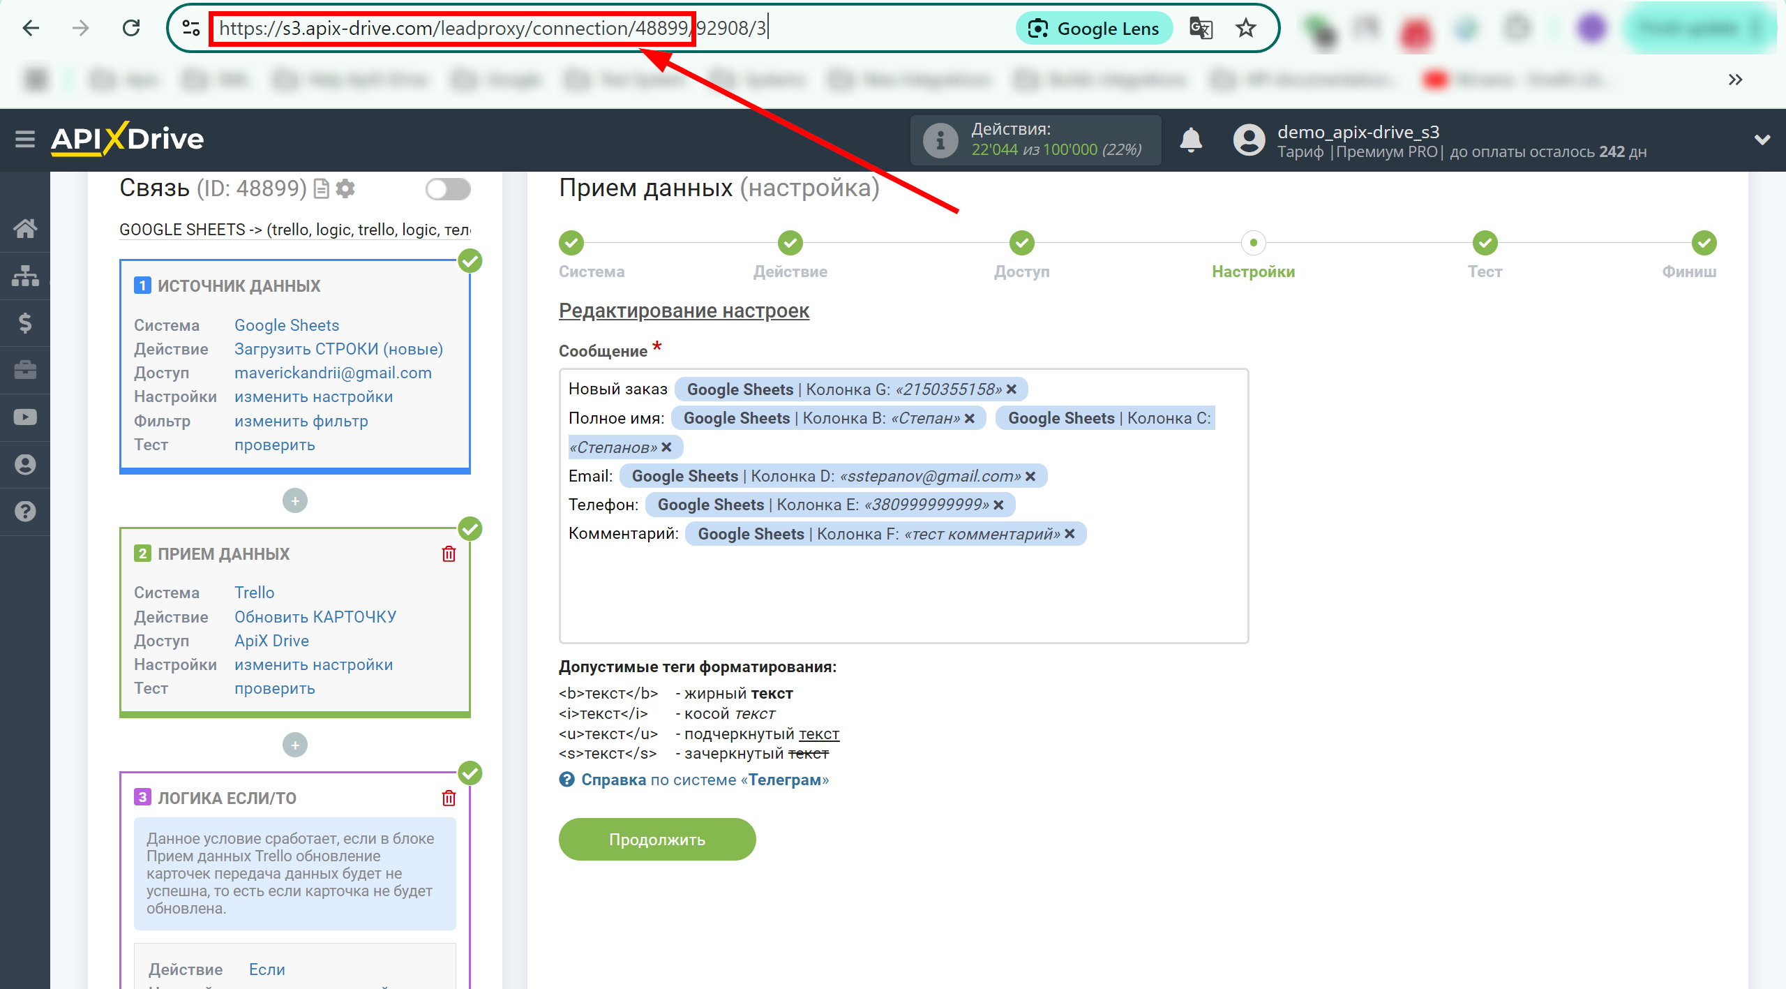
Task: Open connections sitemap icon in sidebar
Action: (25, 276)
